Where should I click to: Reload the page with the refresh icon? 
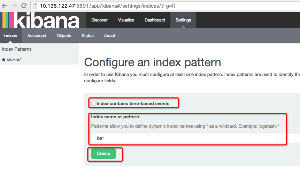click(x=24, y=6)
